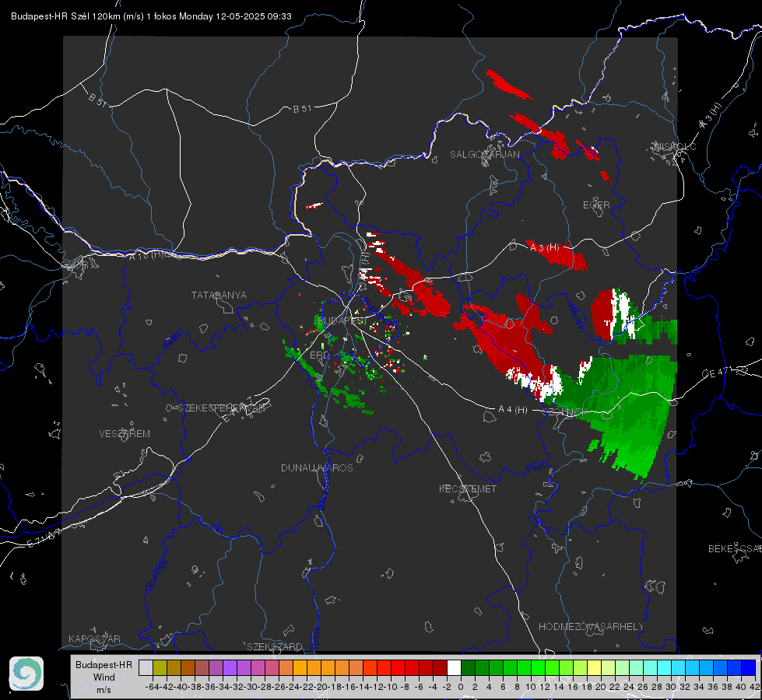The height and width of the screenshot is (700, 762).
Task: Click the KAPOSVÁR city label
Action: pos(94,639)
